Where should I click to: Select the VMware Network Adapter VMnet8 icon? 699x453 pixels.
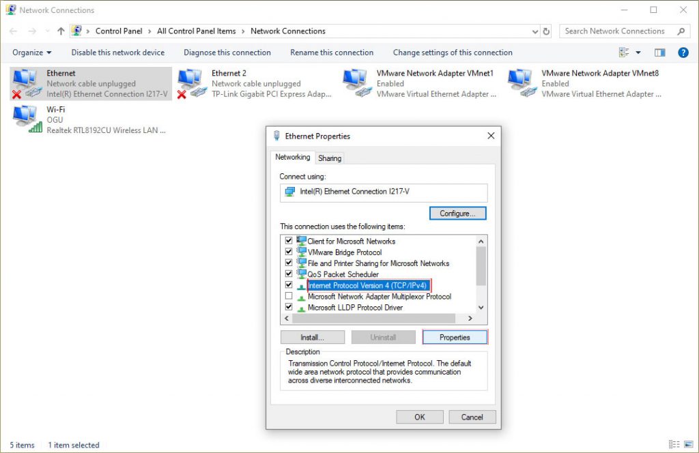[522, 83]
